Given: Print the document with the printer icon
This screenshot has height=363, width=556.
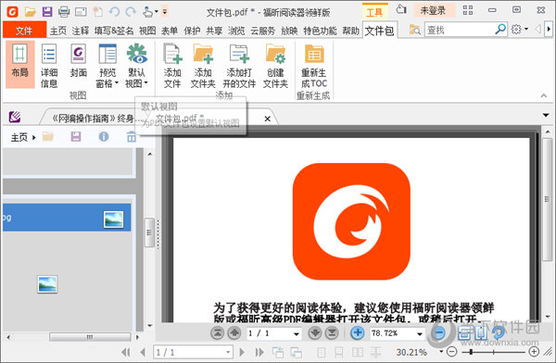Looking at the screenshot, I should point(64,12).
